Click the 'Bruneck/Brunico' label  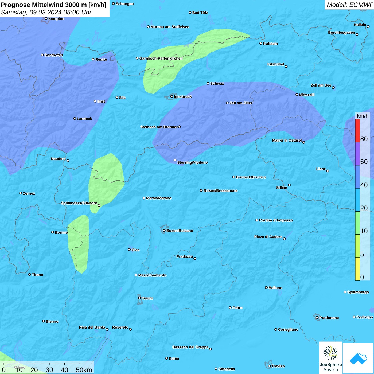coord(251,177)
